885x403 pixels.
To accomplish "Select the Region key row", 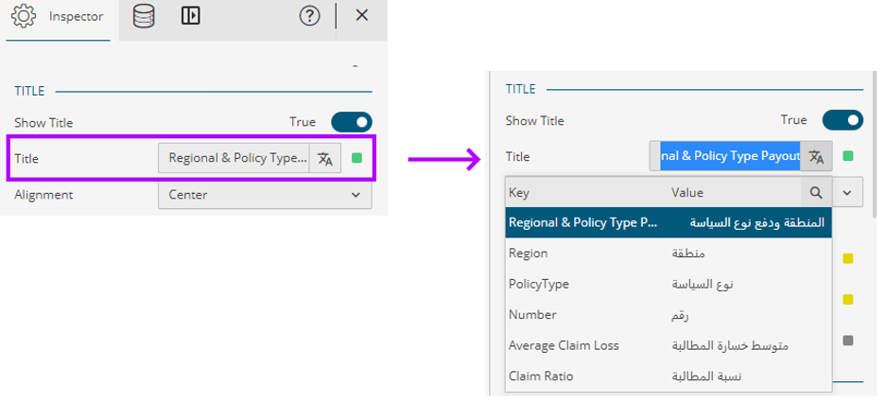I will point(668,254).
